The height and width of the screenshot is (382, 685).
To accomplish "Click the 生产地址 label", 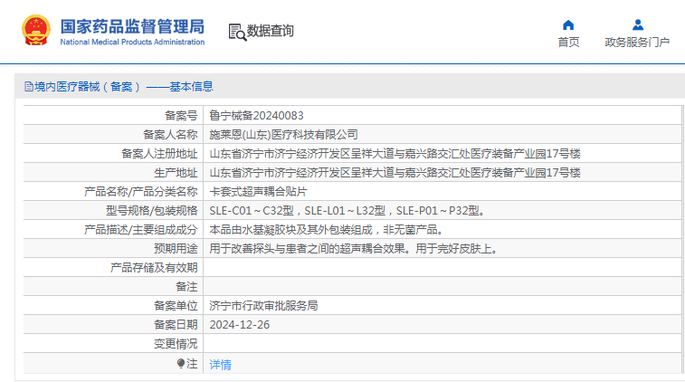I will [x=176, y=173].
